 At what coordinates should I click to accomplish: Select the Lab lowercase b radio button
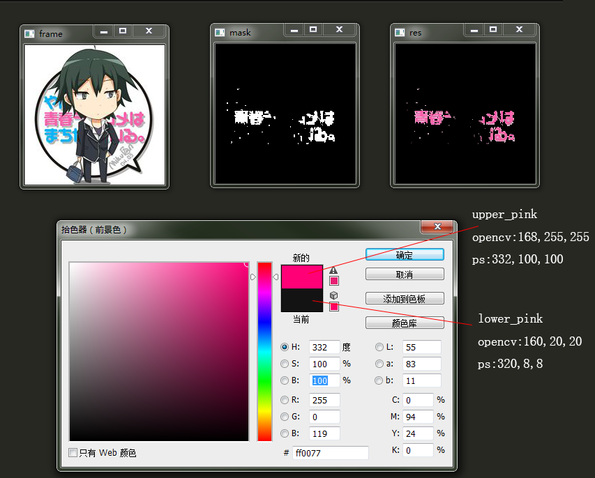tap(379, 380)
